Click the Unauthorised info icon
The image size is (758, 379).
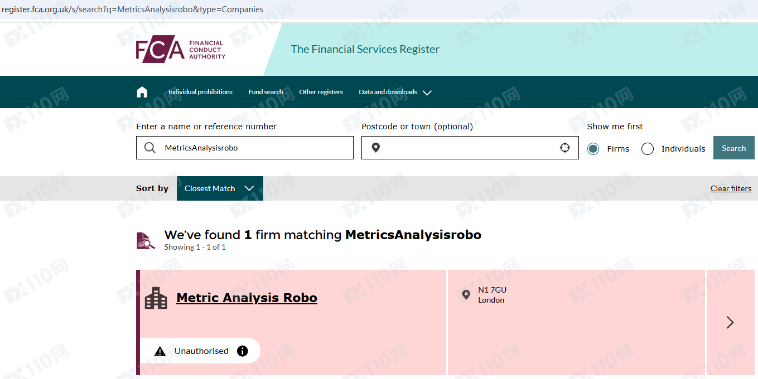point(242,351)
